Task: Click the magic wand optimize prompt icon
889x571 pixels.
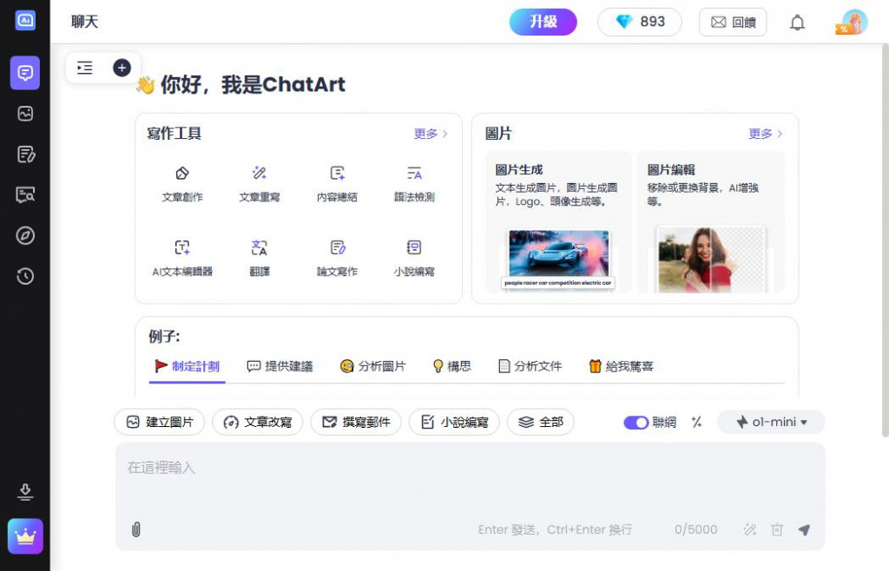Action: (x=749, y=529)
